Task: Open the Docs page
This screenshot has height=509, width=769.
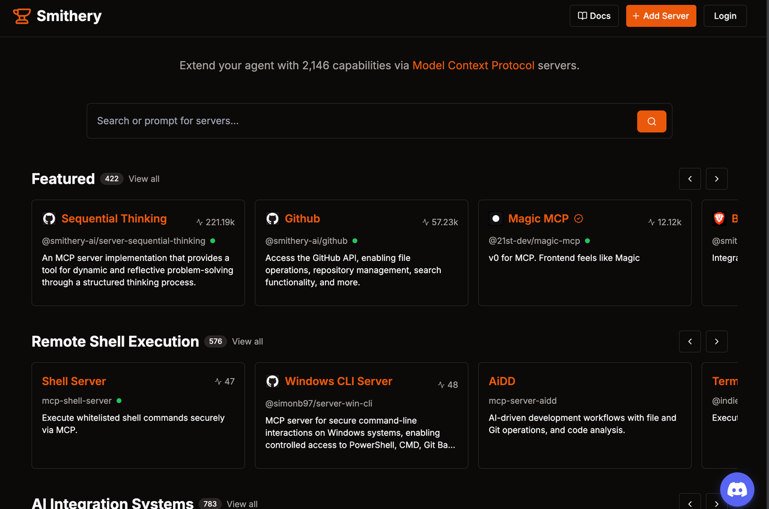Action: pyautogui.click(x=594, y=16)
